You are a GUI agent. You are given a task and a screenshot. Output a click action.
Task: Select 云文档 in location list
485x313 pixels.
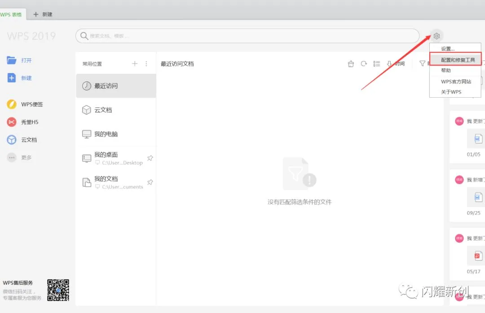116,110
